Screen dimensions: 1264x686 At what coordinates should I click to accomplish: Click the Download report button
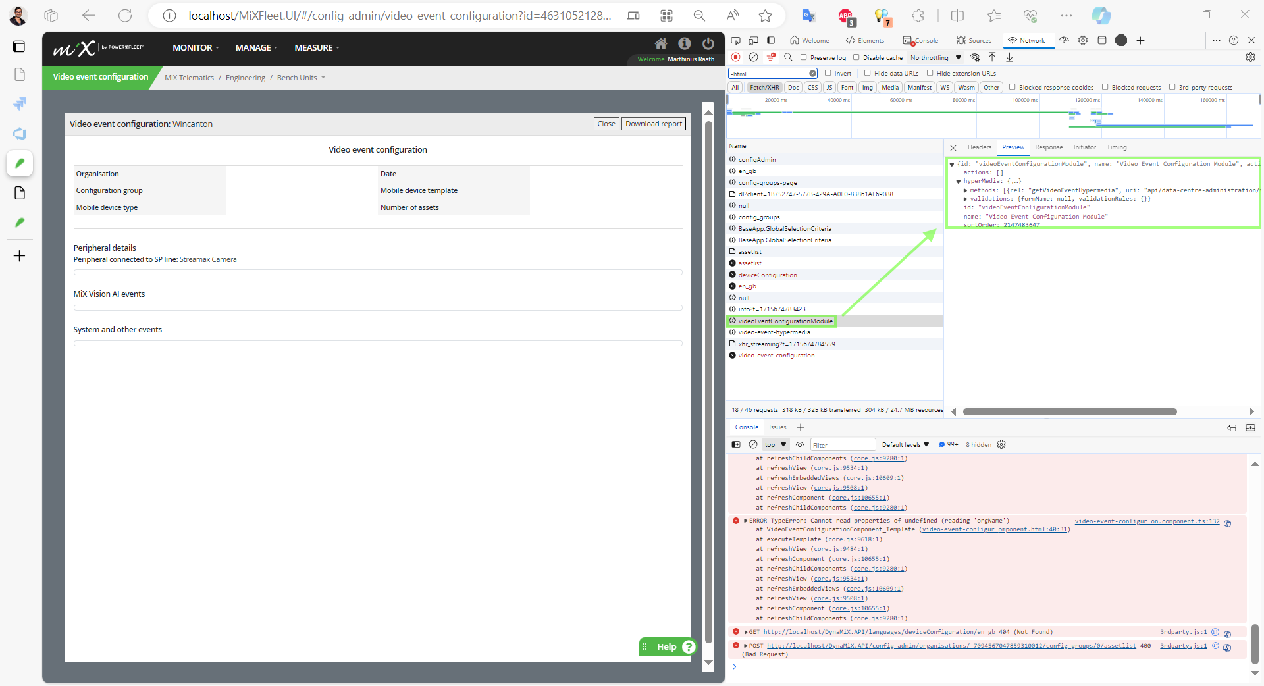click(653, 124)
